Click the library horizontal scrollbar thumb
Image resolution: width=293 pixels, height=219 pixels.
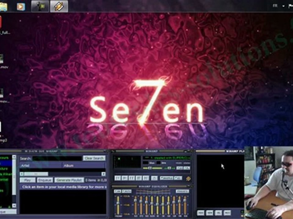click(36, 174)
